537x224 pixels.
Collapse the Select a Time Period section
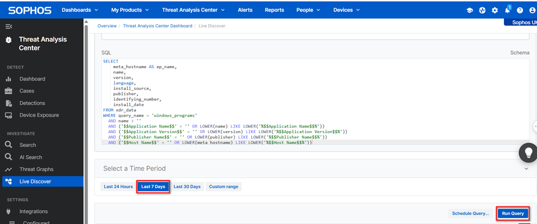coord(527,168)
